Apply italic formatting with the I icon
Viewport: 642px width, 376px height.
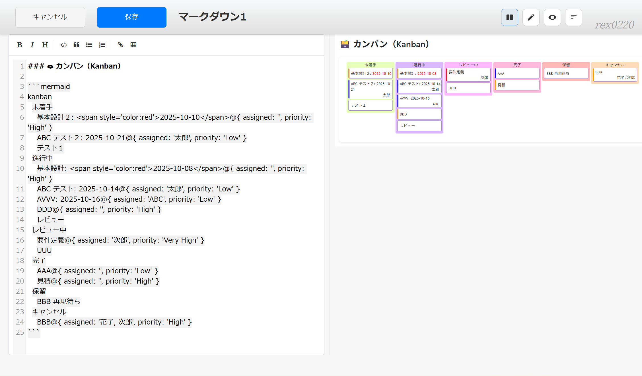click(32, 45)
